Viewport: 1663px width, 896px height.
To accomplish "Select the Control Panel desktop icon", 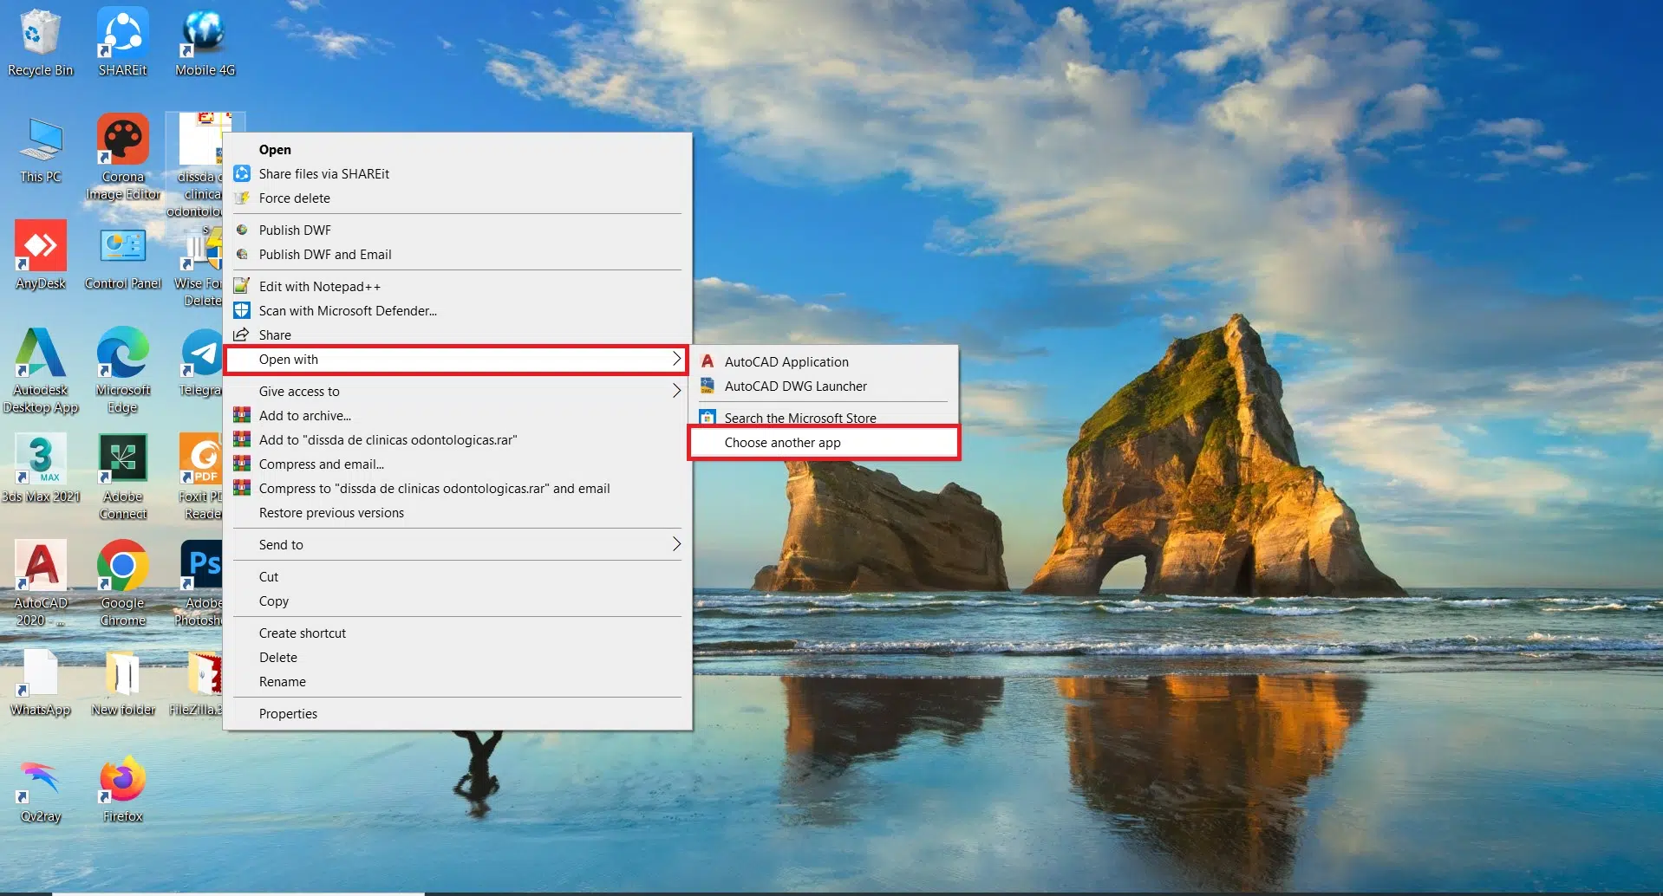I will (x=122, y=248).
